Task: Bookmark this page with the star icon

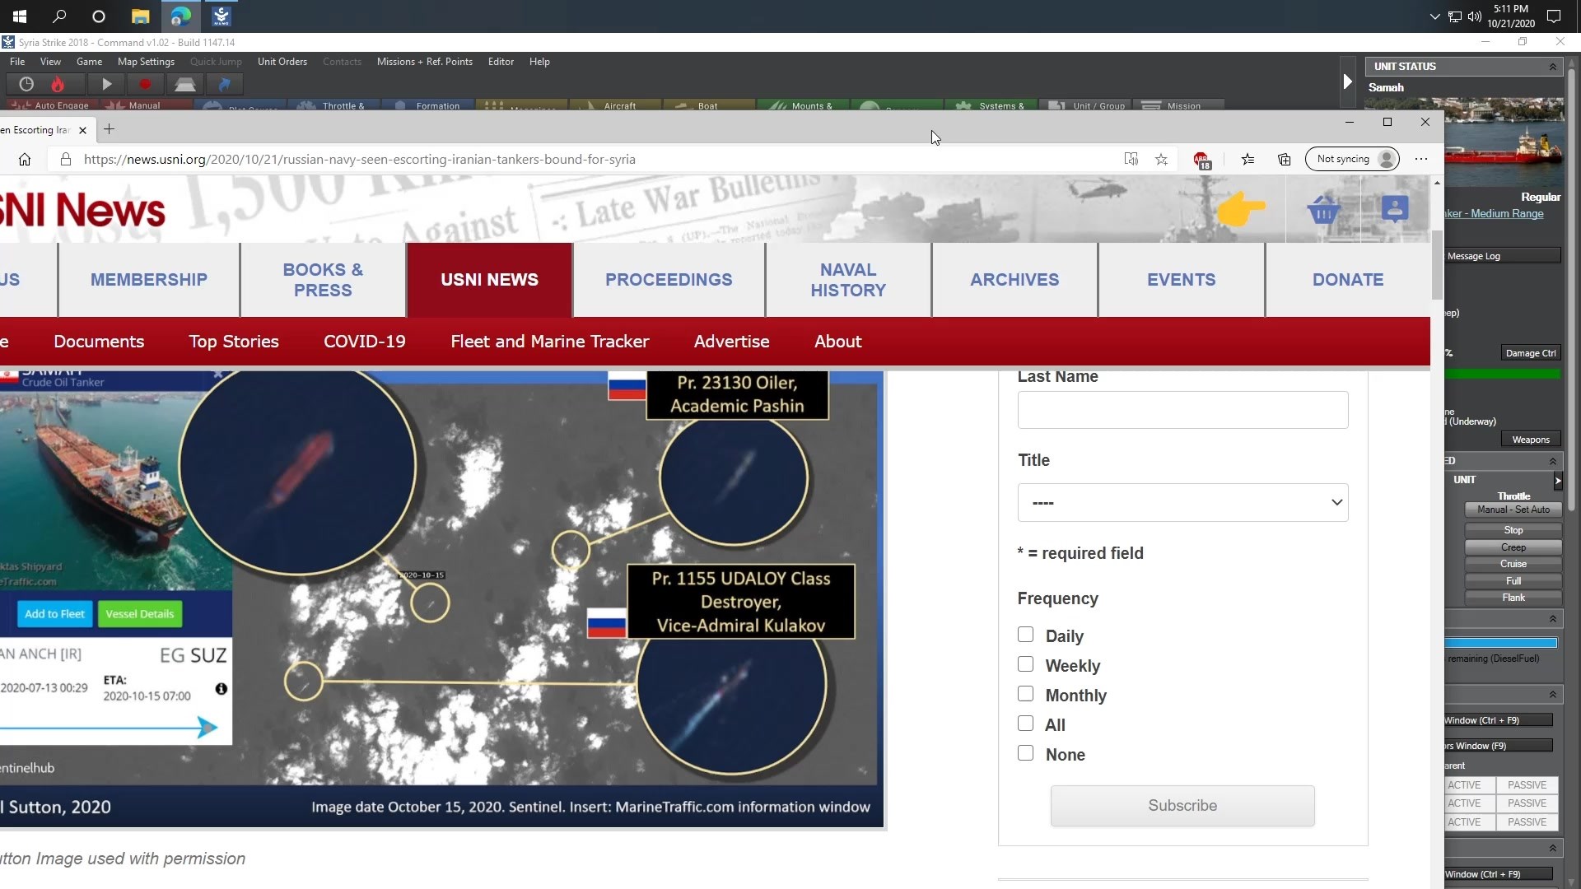Action: coord(1161,160)
